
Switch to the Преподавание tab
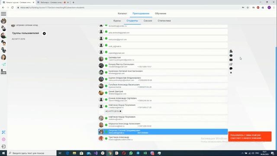pos(141,13)
